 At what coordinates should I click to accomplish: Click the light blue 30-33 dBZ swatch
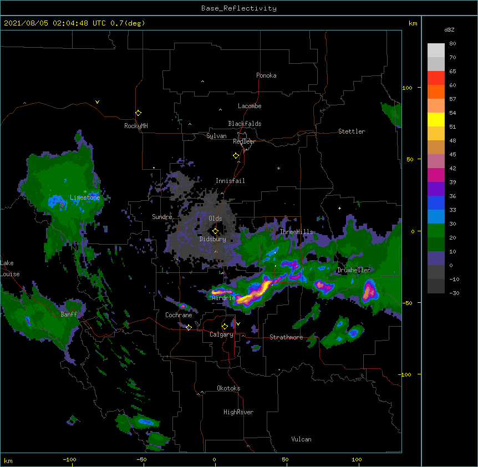(x=436, y=216)
